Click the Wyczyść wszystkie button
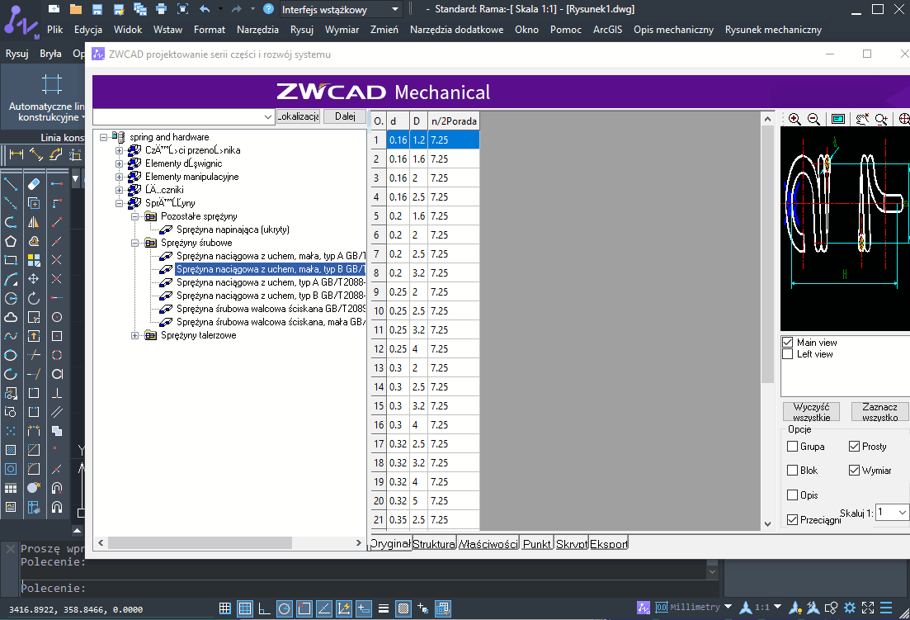910x620 pixels. pyautogui.click(x=811, y=412)
